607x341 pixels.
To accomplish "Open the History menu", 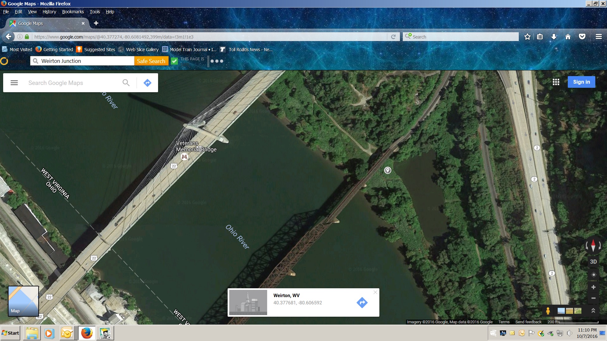I will click(x=49, y=12).
